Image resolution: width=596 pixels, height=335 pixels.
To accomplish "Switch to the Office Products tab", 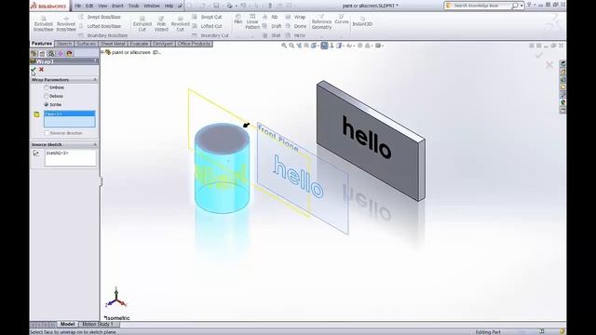I will click(x=194, y=44).
